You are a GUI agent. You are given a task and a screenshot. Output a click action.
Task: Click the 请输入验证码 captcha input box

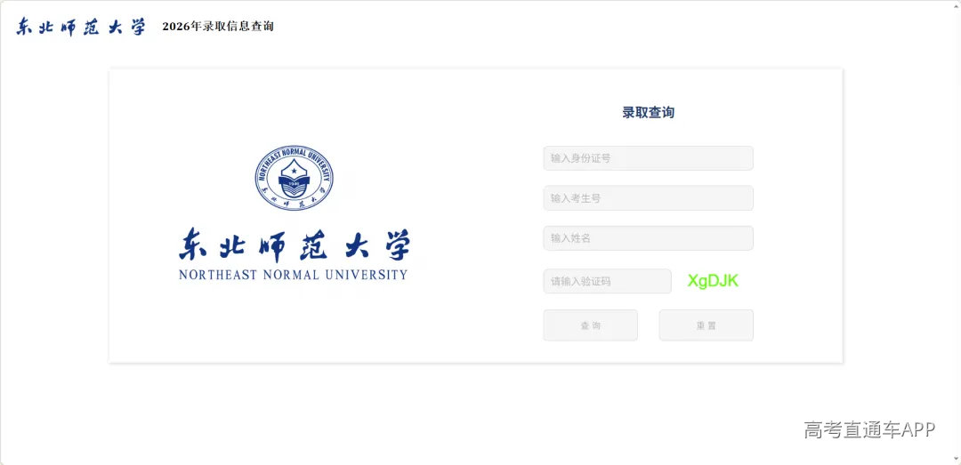[x=608, y=281]
